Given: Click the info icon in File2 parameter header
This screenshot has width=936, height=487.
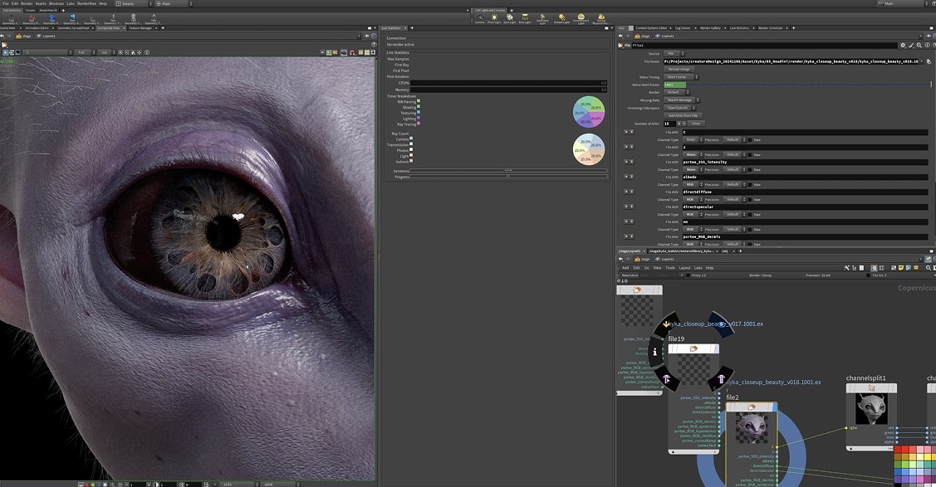Looking at the screenshot, I should point(927,46).
